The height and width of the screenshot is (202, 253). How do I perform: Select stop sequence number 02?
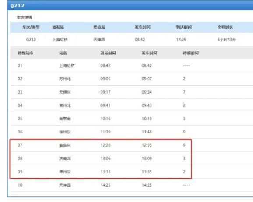coord(20,79)
